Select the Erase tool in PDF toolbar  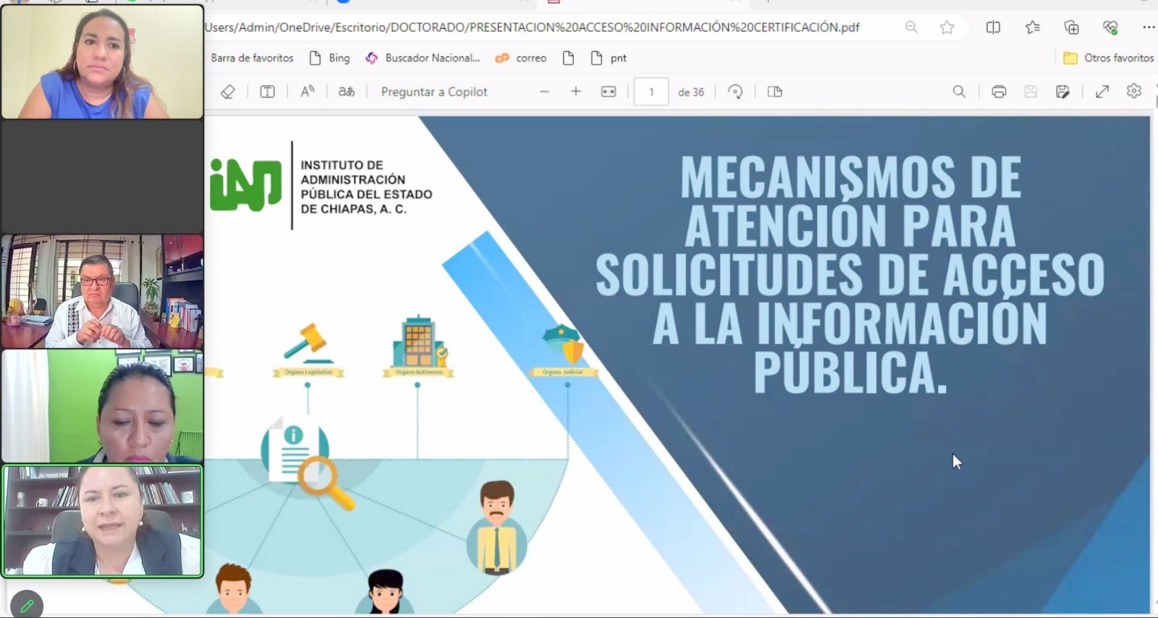pos(228,92)
